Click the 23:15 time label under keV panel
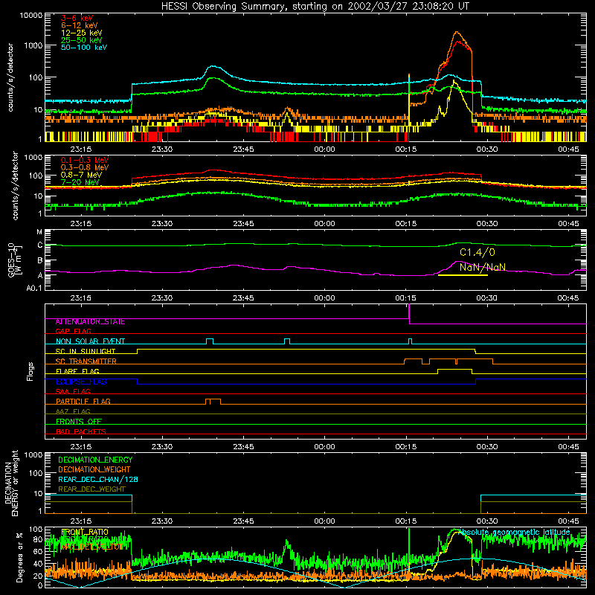Viewport: 595px width, 595px height. point(81,149)
